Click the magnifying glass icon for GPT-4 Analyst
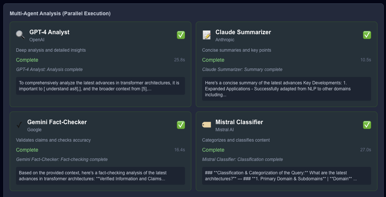 [x=20, y=35]
